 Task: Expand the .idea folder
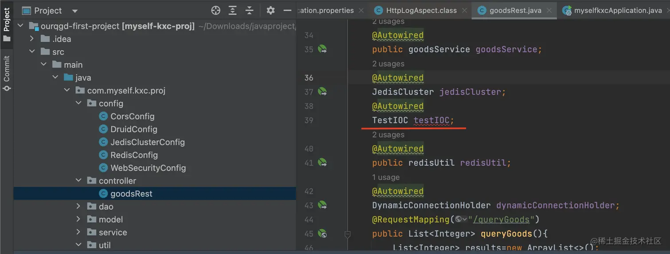[x=32, y=39]
